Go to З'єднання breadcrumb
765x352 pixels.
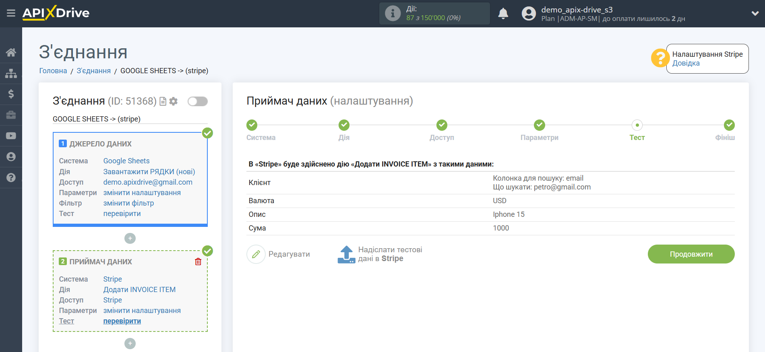(93, 71)
